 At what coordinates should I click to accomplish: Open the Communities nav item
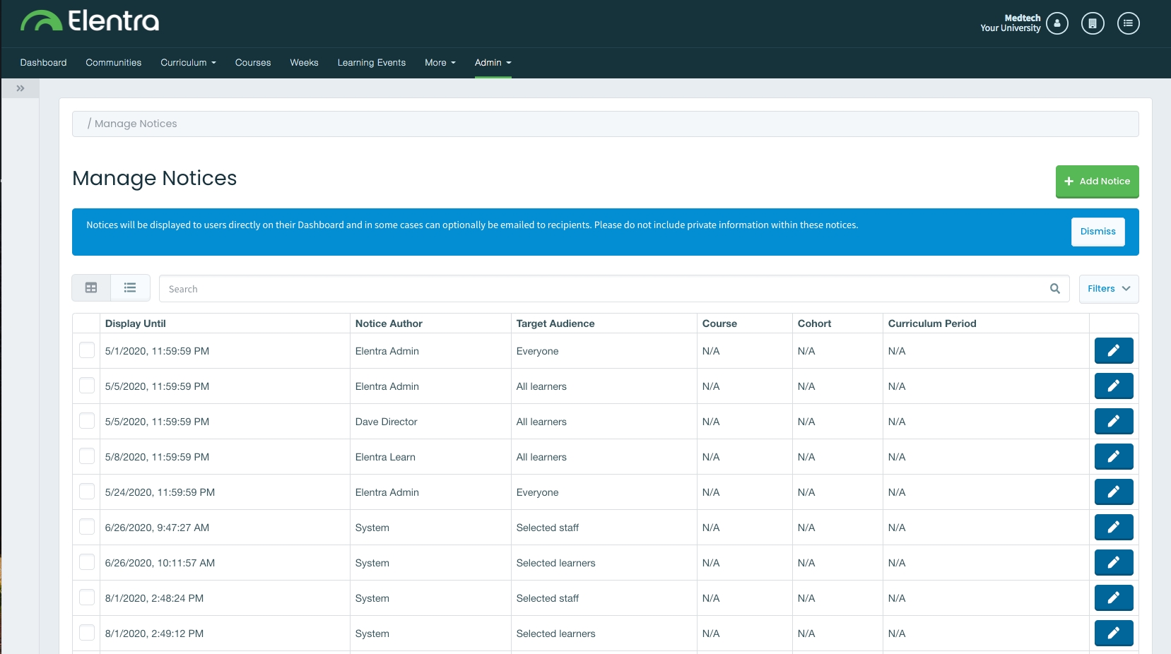coord(113,63)
